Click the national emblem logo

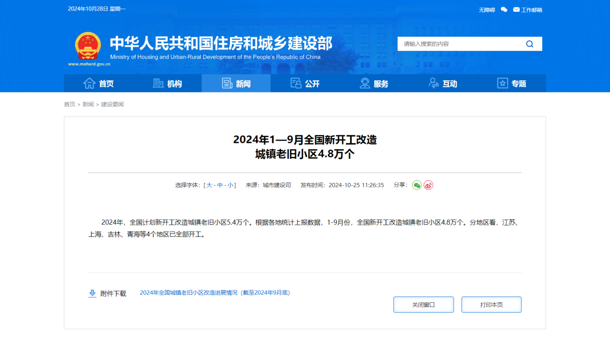(88, 46)
